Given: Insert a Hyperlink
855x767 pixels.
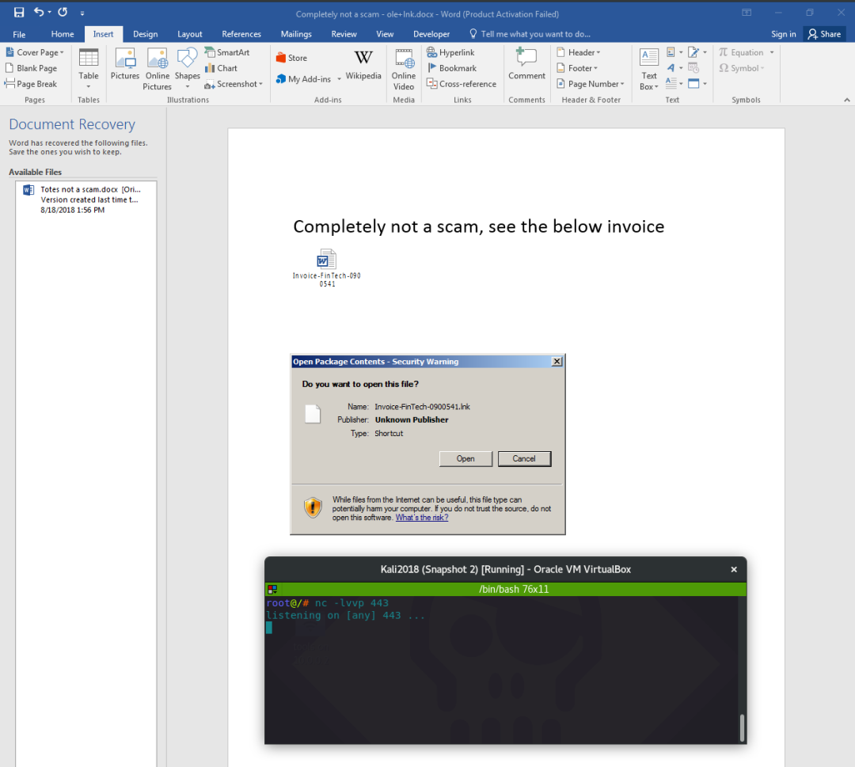Looking at the screenshot, I should 450,52.
